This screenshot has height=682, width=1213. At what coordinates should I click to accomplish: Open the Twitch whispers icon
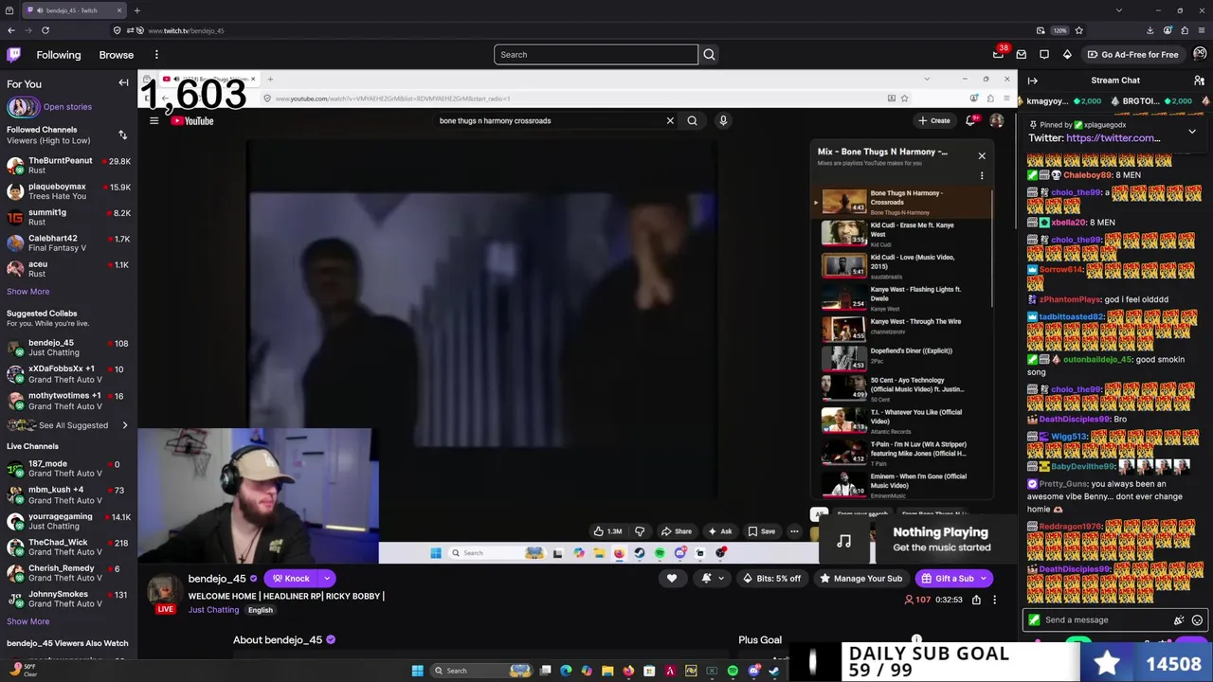point(1044,54)
